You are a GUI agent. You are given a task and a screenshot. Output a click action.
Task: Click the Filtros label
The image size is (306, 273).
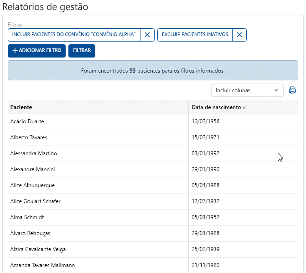click(x=15, y=25)
